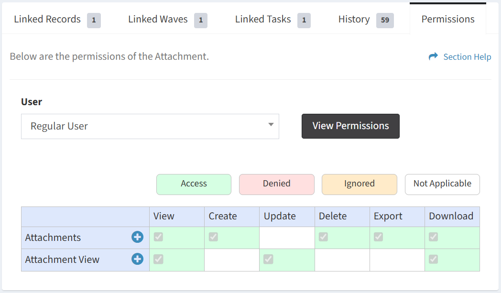The image size is (501, 293).
Task: Open the Linked Tasks tab
Action: 272,20
